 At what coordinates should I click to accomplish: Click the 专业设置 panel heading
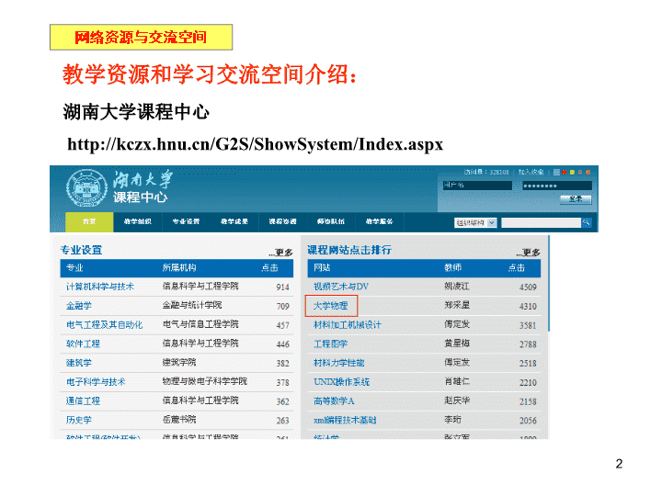click(x=81, y=250)
